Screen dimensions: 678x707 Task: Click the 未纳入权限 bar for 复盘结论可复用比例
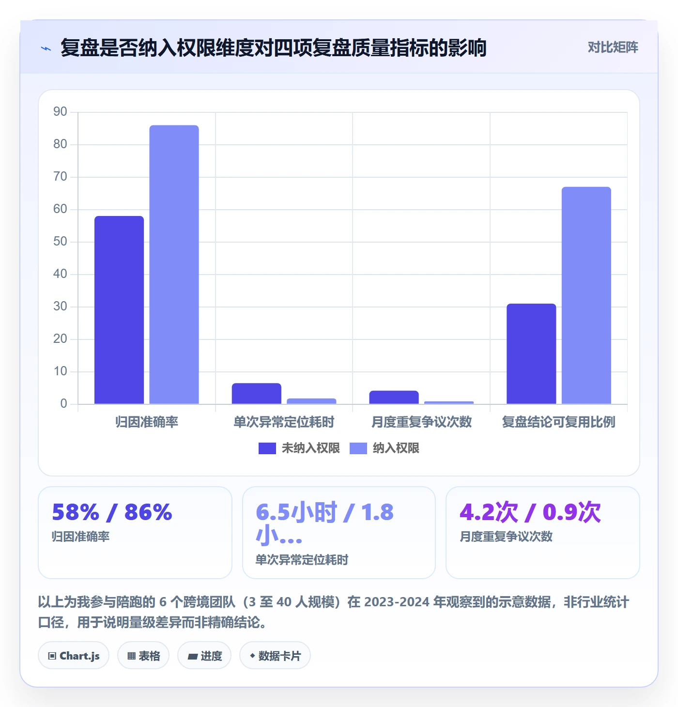(x=531, y=354)
